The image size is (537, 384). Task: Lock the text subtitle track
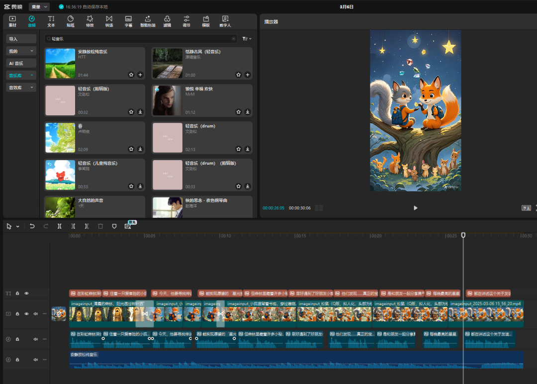17,293
